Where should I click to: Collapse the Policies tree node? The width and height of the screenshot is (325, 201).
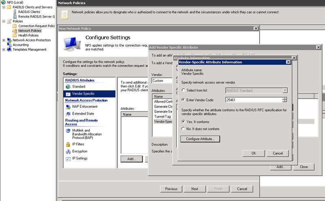(x=4, y=21)
